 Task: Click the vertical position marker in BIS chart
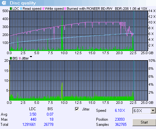point(134,81)
